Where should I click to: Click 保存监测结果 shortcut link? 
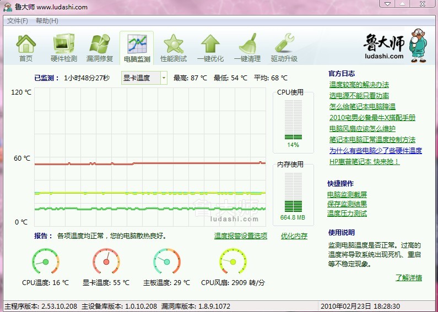[347, 204]
